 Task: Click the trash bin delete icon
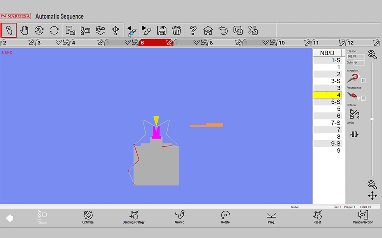coord(177,30)
